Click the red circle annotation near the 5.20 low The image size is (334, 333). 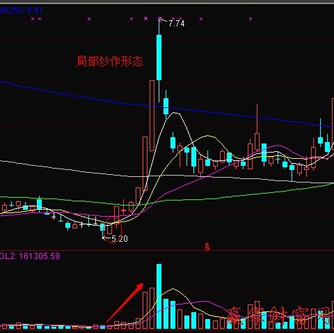[113, 230]
